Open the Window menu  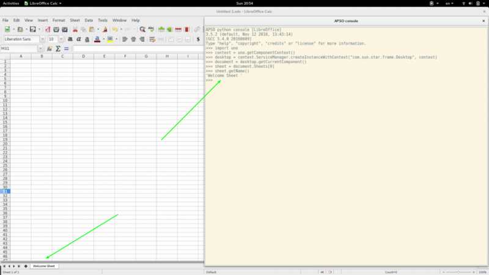[x=119, y=20]
